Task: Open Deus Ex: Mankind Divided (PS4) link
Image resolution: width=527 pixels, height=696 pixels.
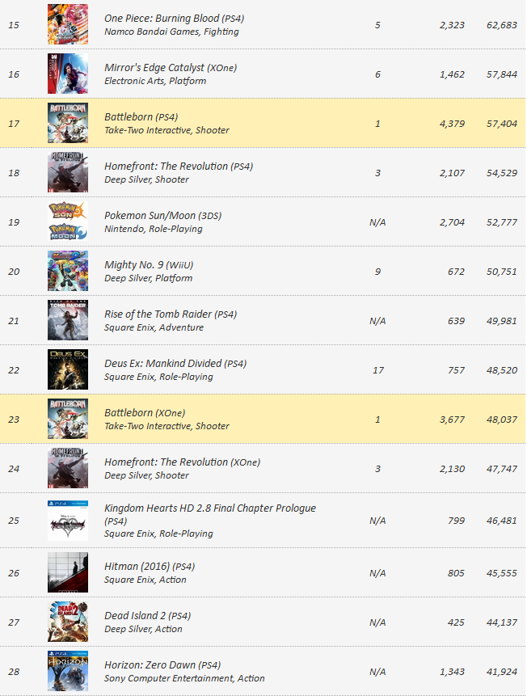Action: (x=175, y=363)
